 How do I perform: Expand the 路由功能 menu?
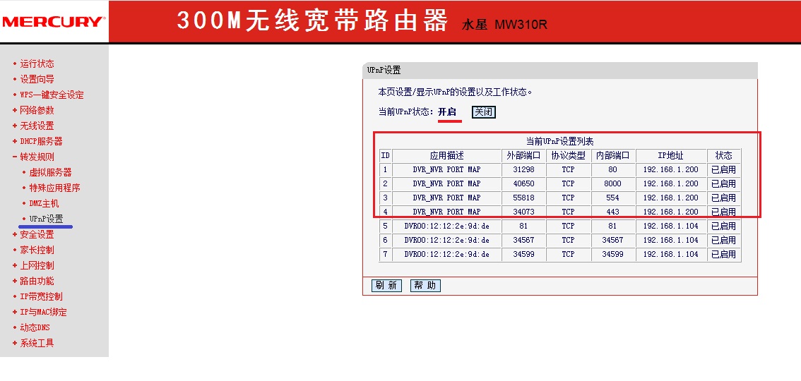pyautogui.click(x=37, y=281)
